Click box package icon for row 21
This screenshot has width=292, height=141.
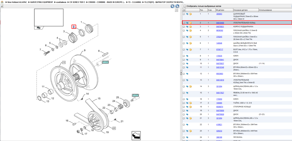coord(190,118)
